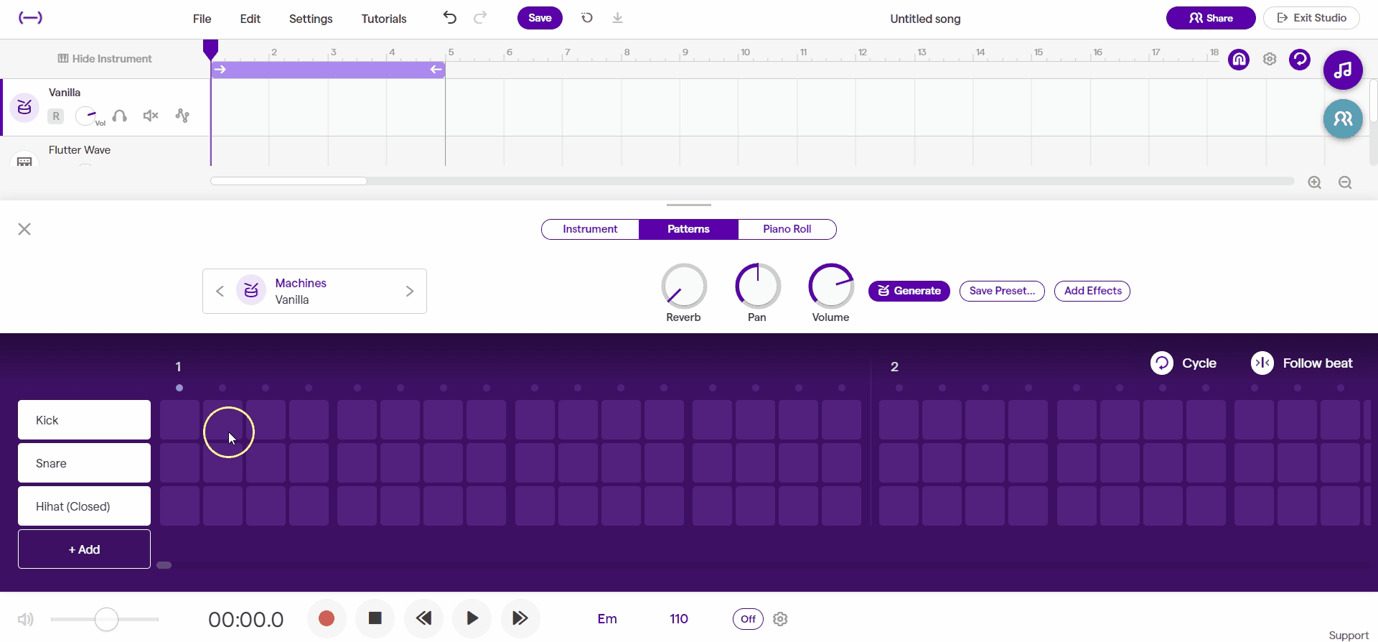Play the song
This screenshot has height=642, width=1378.
click(x=472, y=618)
